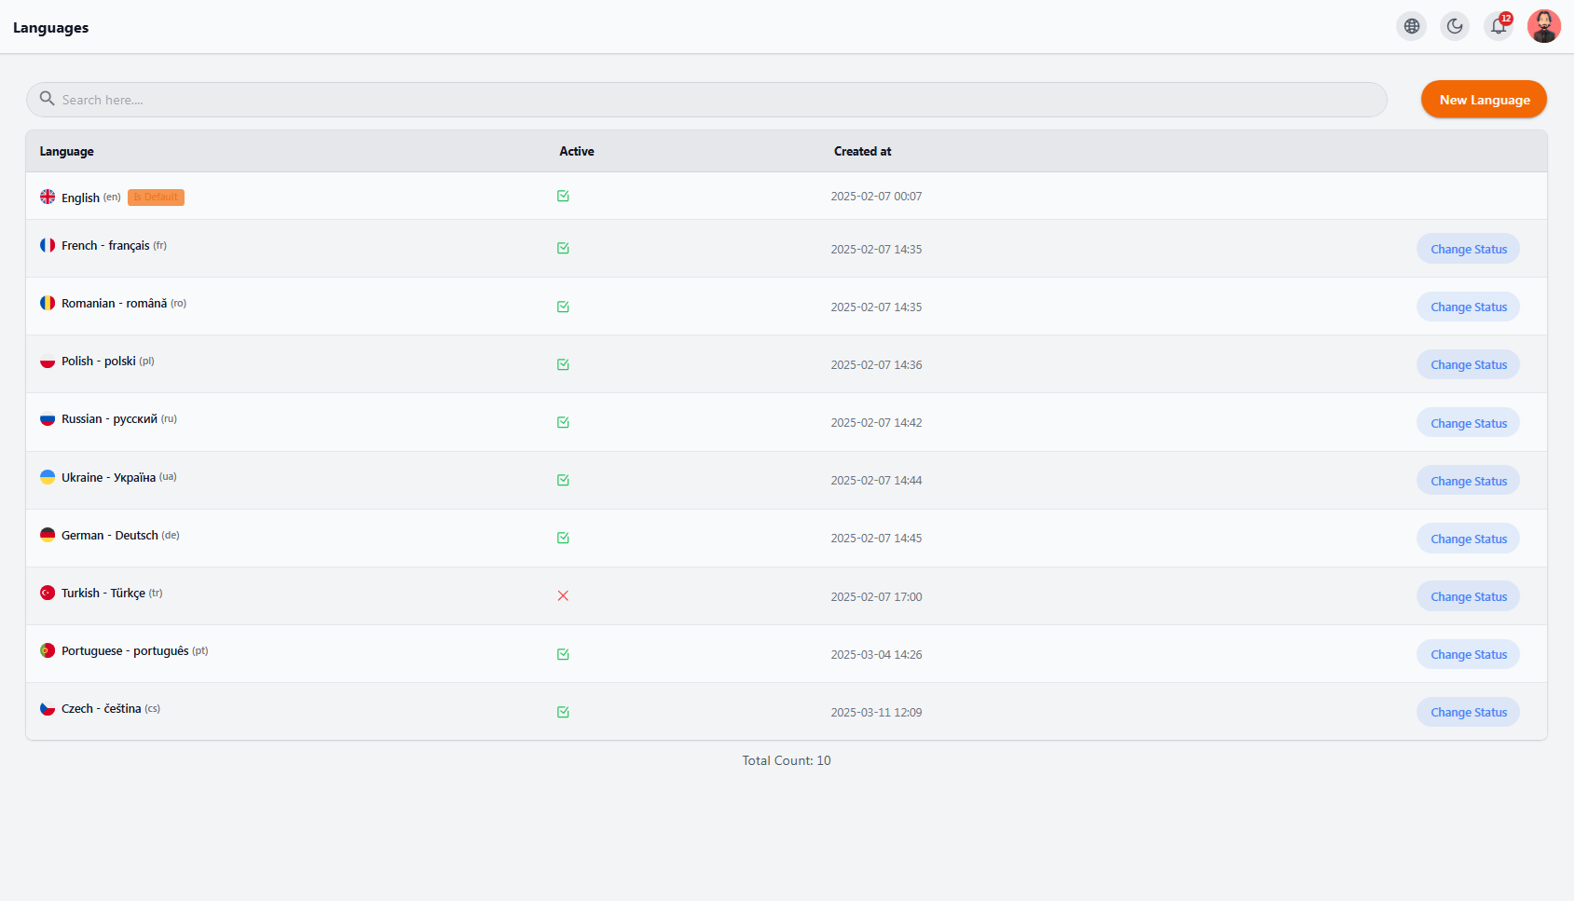Click the Created at column header

pyautogui.click(x=863, y=151)
